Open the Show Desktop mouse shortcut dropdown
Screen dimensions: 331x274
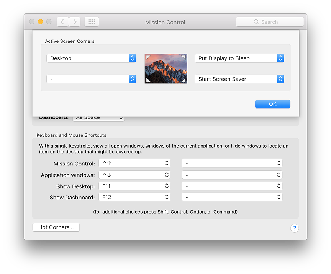[x=232, y=186]
